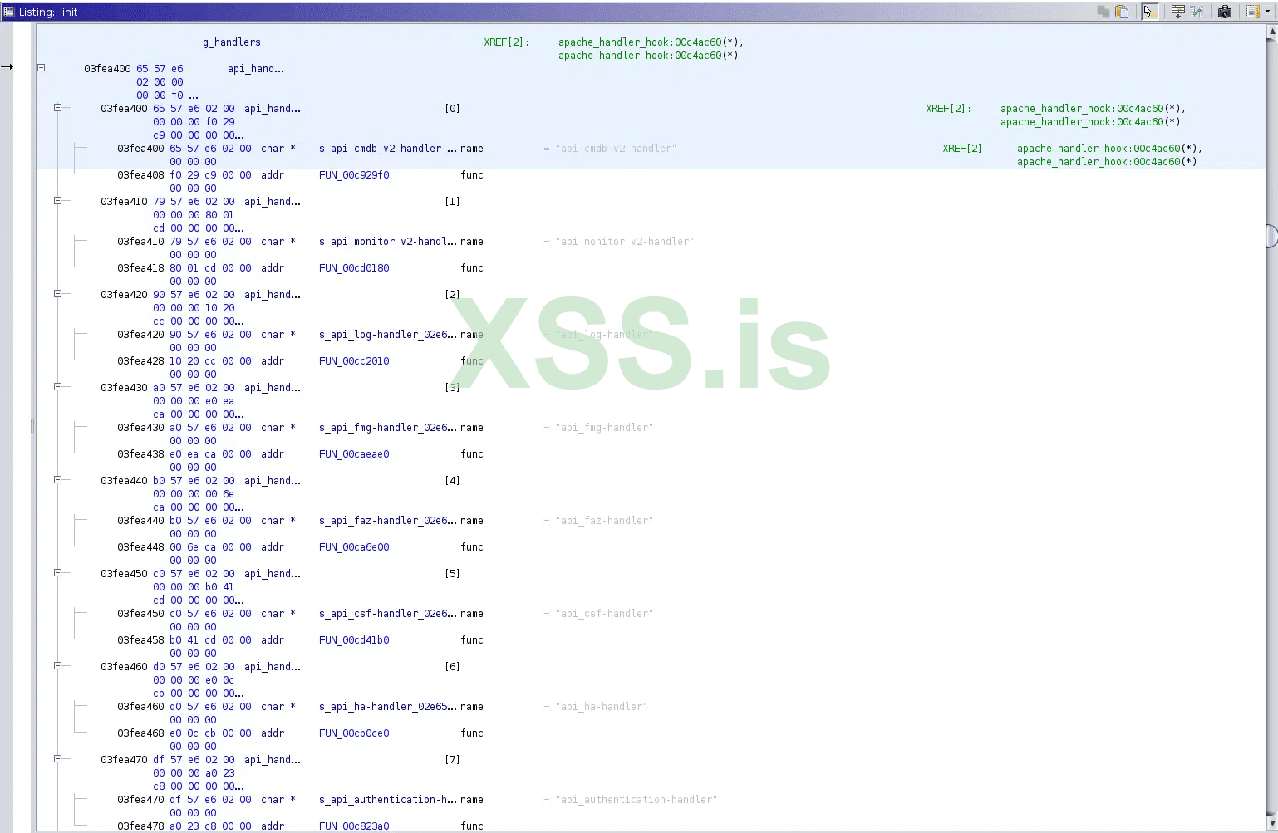1278x833 pixels.
Task: Click the "api_fmg-handler" string comment
Action: coord(604,428)
